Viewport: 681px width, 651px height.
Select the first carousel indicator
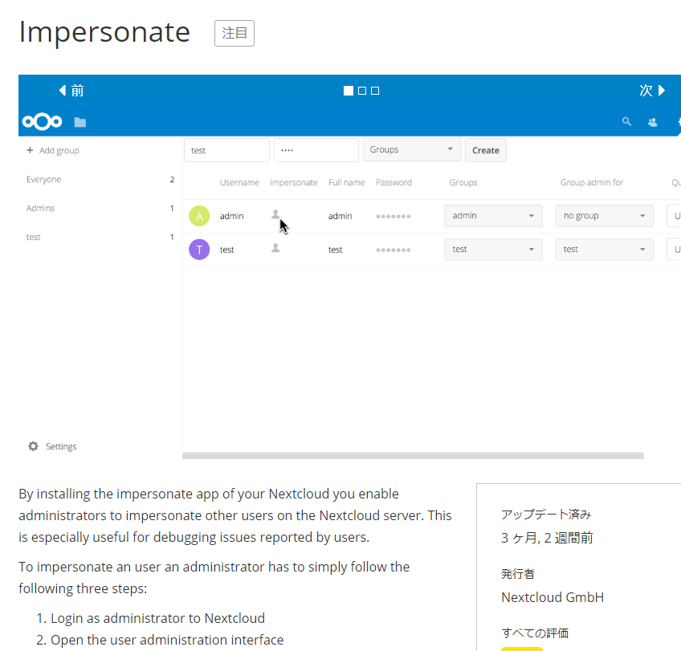click(349, 91)
